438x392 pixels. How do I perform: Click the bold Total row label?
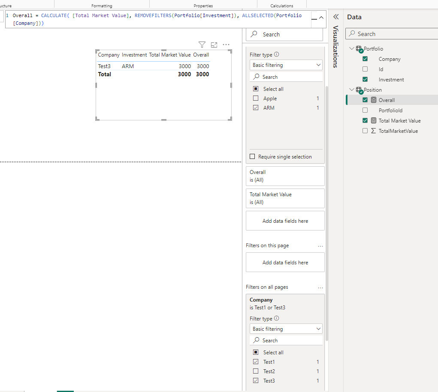pyautogui.click(x=105, y=74)
